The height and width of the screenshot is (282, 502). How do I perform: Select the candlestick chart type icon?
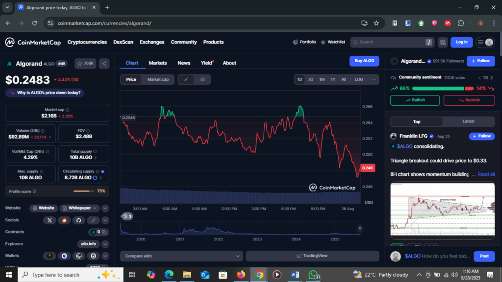(x=202, y=79)
